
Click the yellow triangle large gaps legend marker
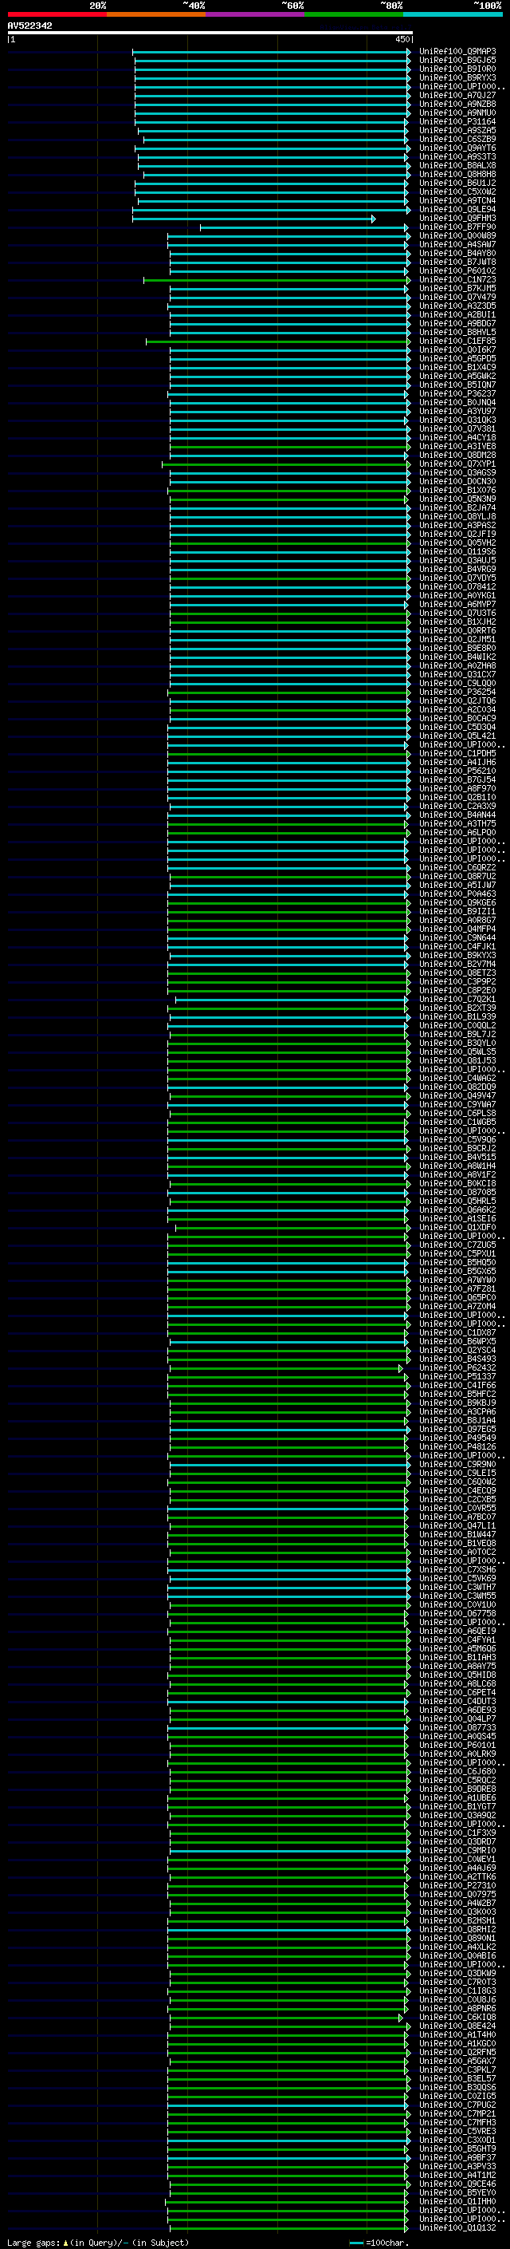tap(65, 2242)
